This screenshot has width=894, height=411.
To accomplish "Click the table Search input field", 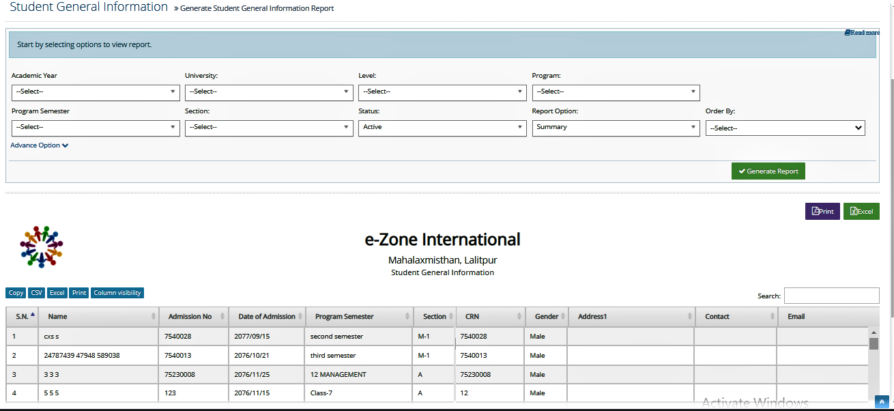I will coord(832,296).
